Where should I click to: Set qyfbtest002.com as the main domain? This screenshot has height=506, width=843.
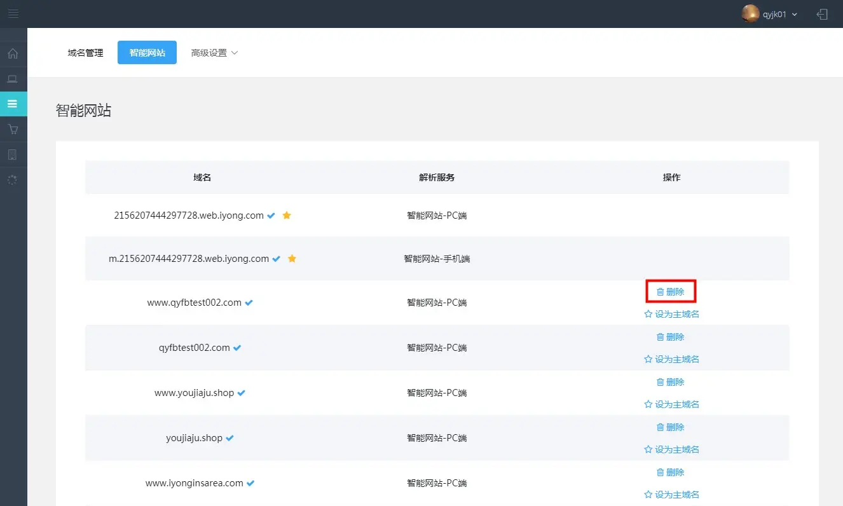coord(671,359)
